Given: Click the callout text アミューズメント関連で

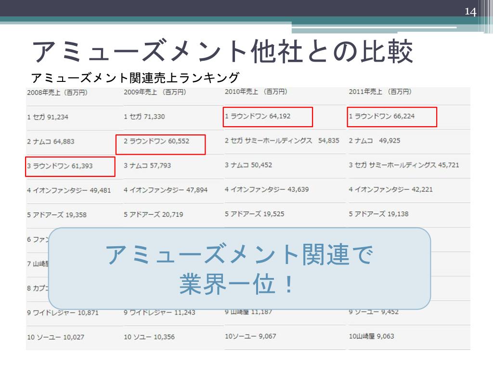Looking at the screenshot, I should 240,254.
